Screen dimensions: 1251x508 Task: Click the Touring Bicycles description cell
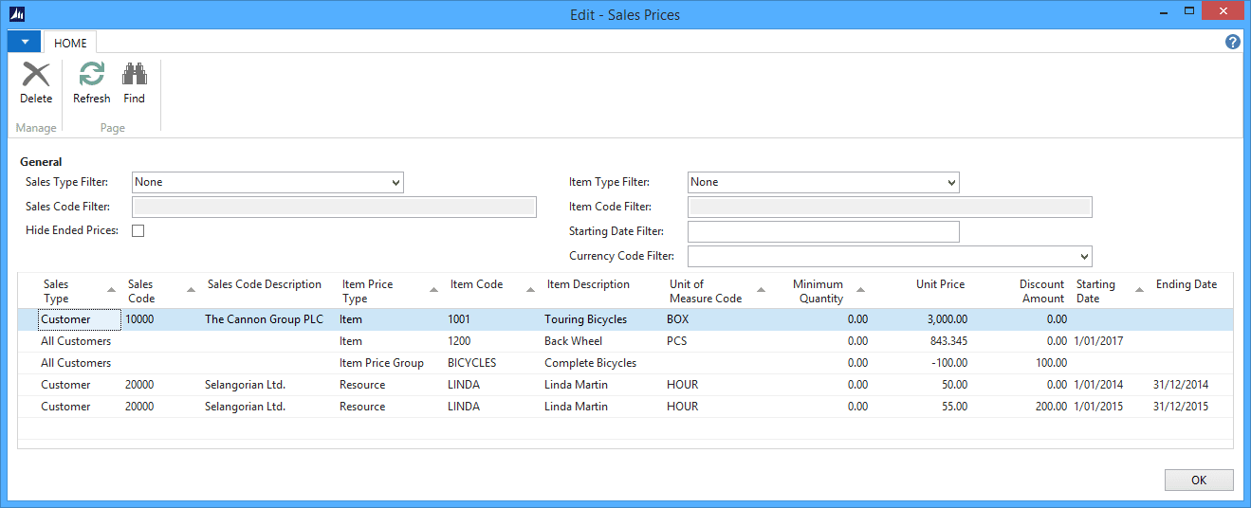point(585,319)
